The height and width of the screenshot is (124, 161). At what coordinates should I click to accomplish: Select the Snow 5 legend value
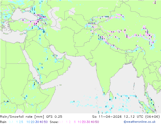[75, 122]
